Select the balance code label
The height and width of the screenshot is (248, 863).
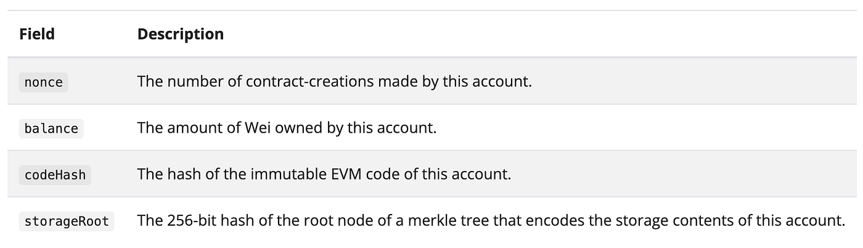[51, 128]
